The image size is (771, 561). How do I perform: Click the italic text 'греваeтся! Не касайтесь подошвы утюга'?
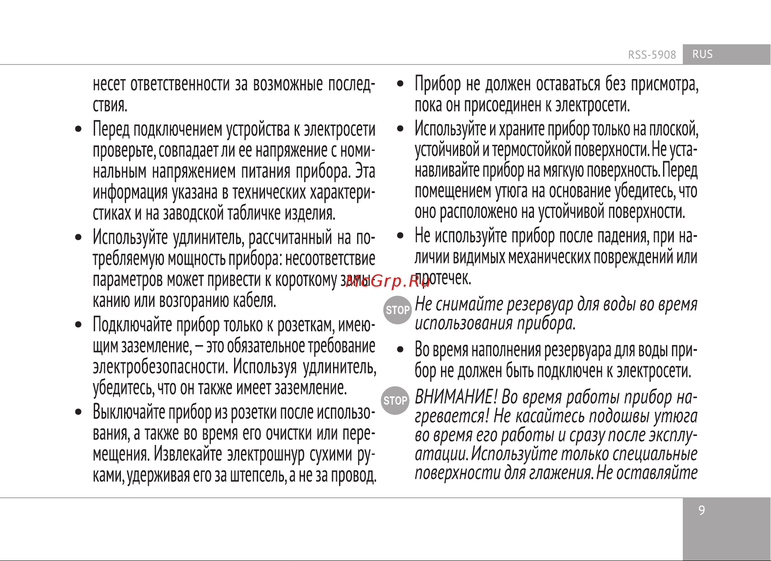pos(556,416)
